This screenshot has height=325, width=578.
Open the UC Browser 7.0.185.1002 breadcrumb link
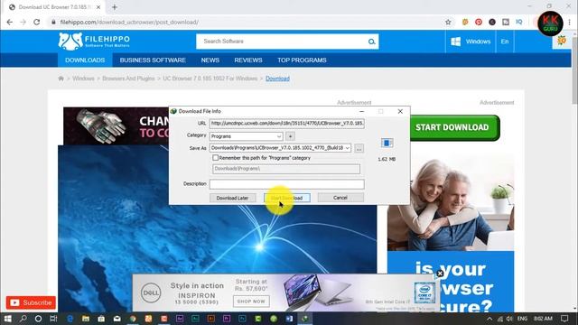[210, 79]
